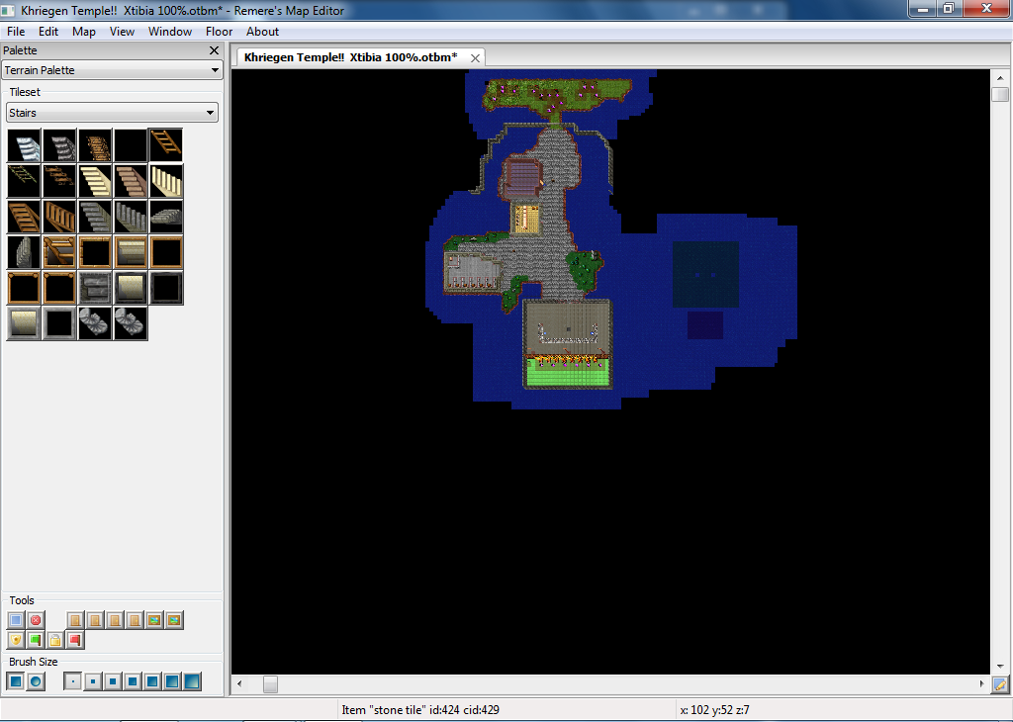
Task: Click the 'Brush Size' section label
Action: click(x=34, y=662)
